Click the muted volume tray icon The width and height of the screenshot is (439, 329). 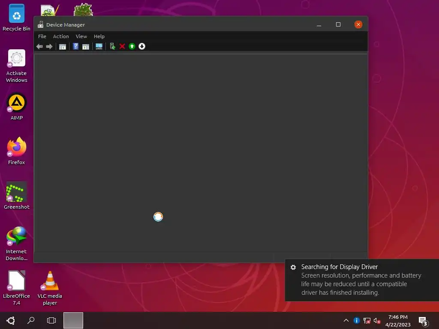pyautogui.click(x=377, y=320)
